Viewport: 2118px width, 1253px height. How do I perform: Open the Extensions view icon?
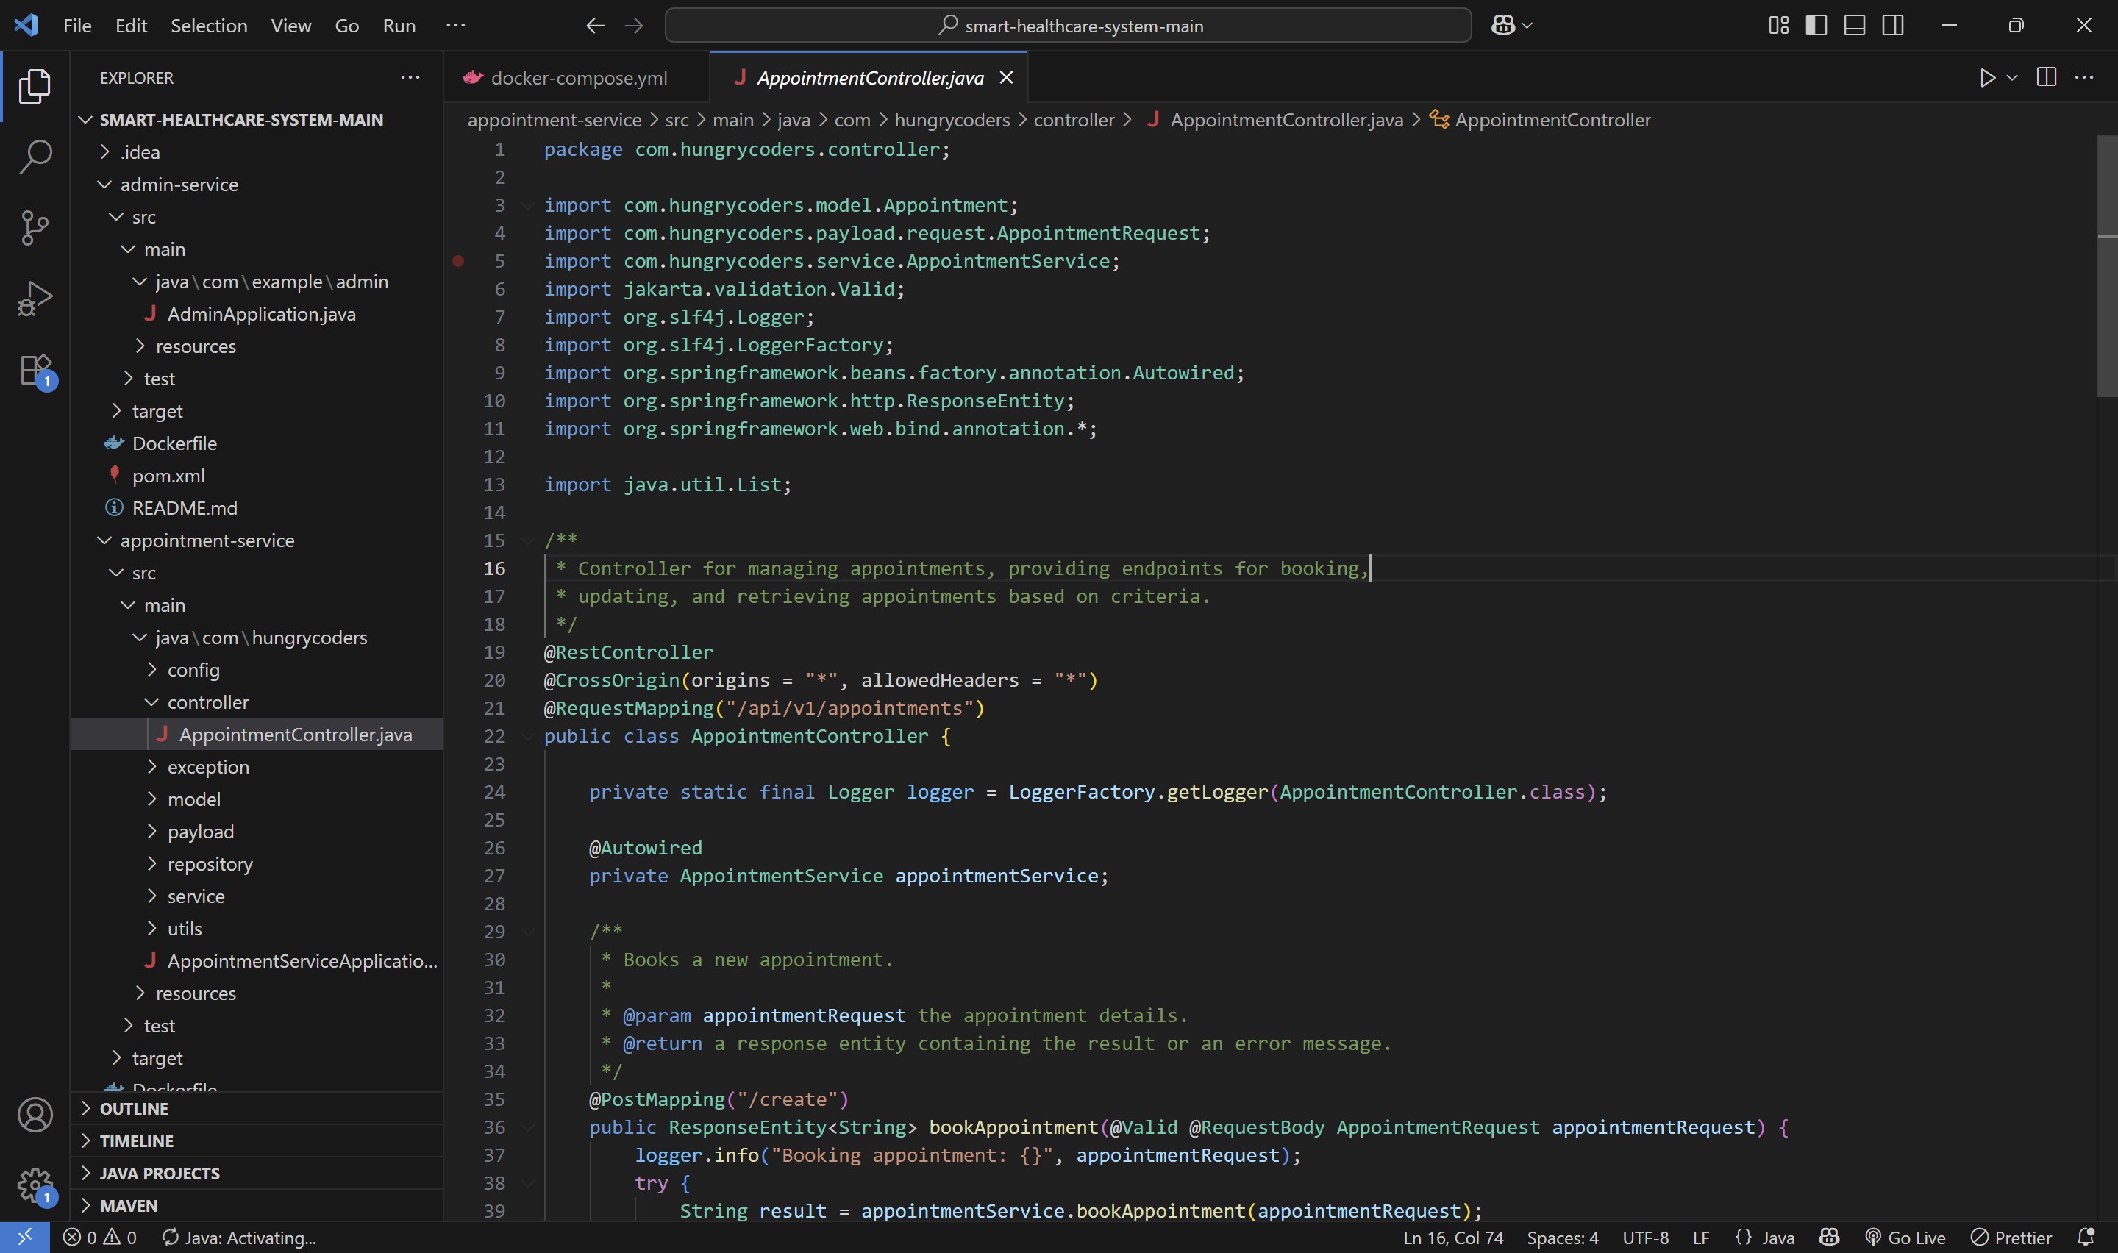pos(35,370)
